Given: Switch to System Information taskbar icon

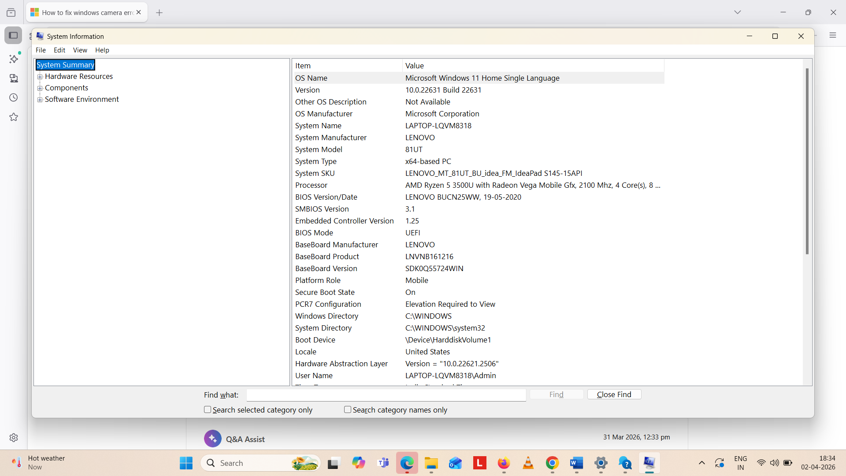Looking at the screenshot, I should pyautogui.click(x=649, y=463).
